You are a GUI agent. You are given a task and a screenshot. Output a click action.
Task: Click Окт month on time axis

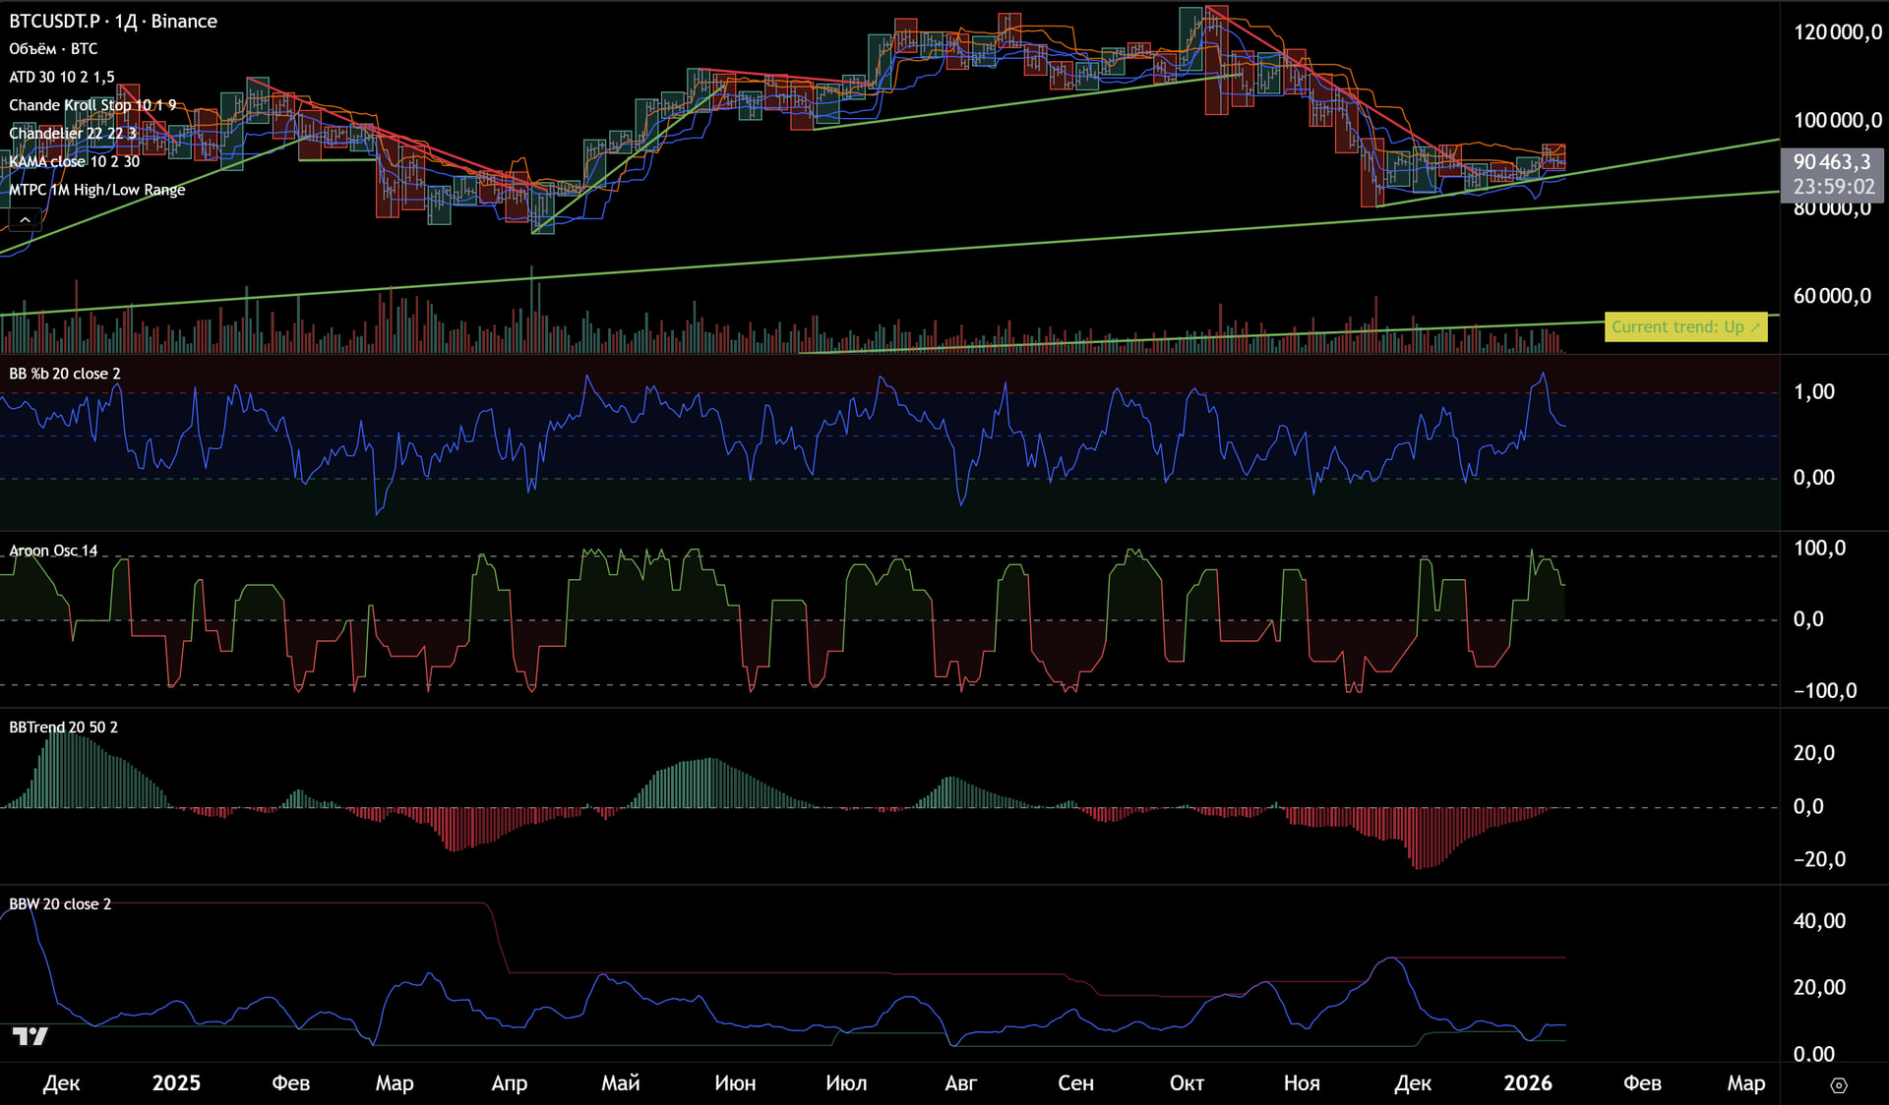coord(1187,1083)
